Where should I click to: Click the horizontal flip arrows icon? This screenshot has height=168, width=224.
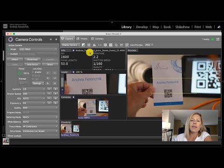(x=100, y=45)
